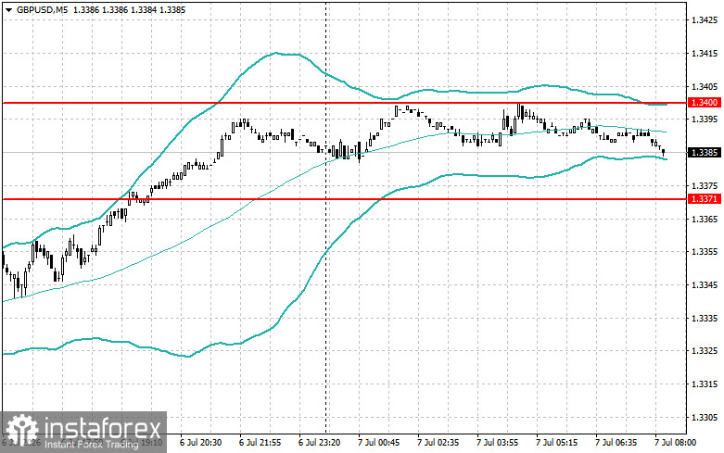Select the upper Bollinger band peak near 1.3415
Image resolution: width=724 pixels, height=453 pixels.
(276, 53)
